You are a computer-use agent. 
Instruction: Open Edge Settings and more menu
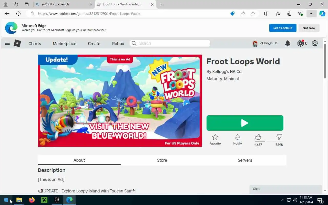(312, 14)
